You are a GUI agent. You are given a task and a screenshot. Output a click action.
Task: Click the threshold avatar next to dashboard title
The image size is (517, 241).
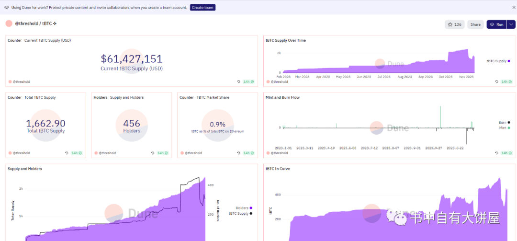click(x=9, y=24)
